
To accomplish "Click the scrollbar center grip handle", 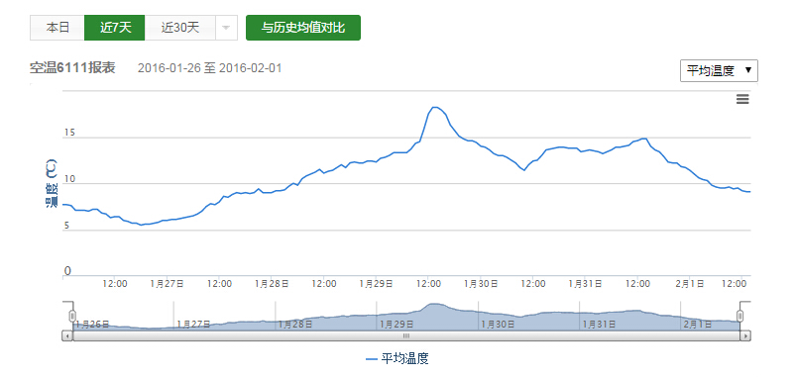I will (x=406, y=335).
